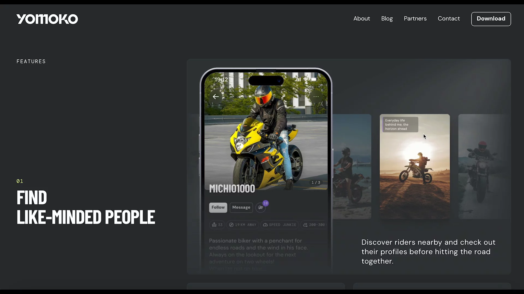Viewport: 524px width, 294px height.
Task: Click the Speed Junkie tag
Action: [x=279, y=225]
